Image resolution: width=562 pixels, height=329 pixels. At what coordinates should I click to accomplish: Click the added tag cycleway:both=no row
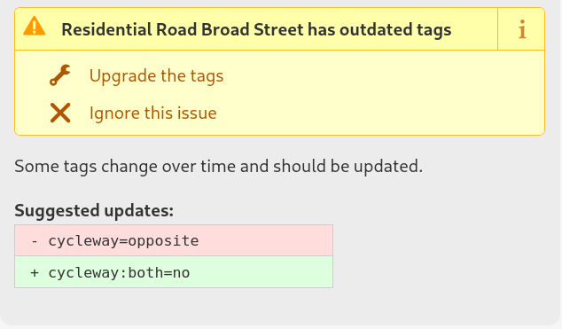174,272
